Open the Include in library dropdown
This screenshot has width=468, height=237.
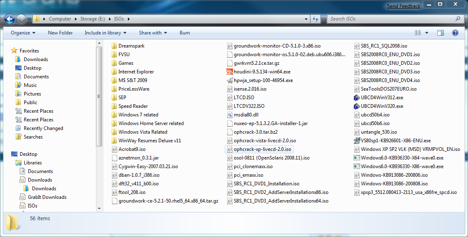coord(105,33)
